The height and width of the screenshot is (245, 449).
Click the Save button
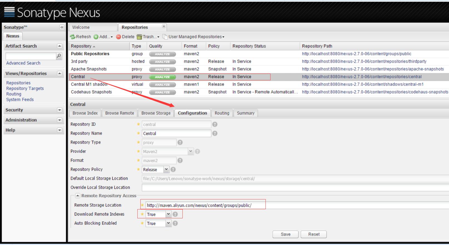286,234
